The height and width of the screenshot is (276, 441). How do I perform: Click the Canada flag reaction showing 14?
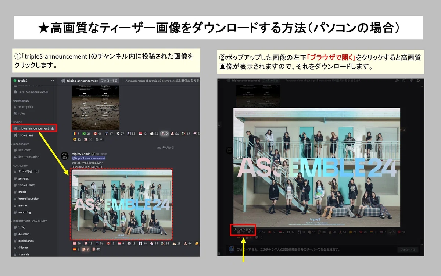[98, 134]
